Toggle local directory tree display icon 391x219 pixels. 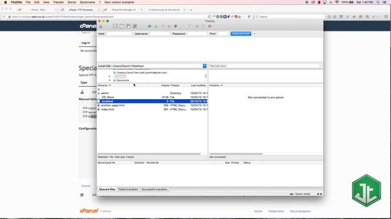pos(122,26)
